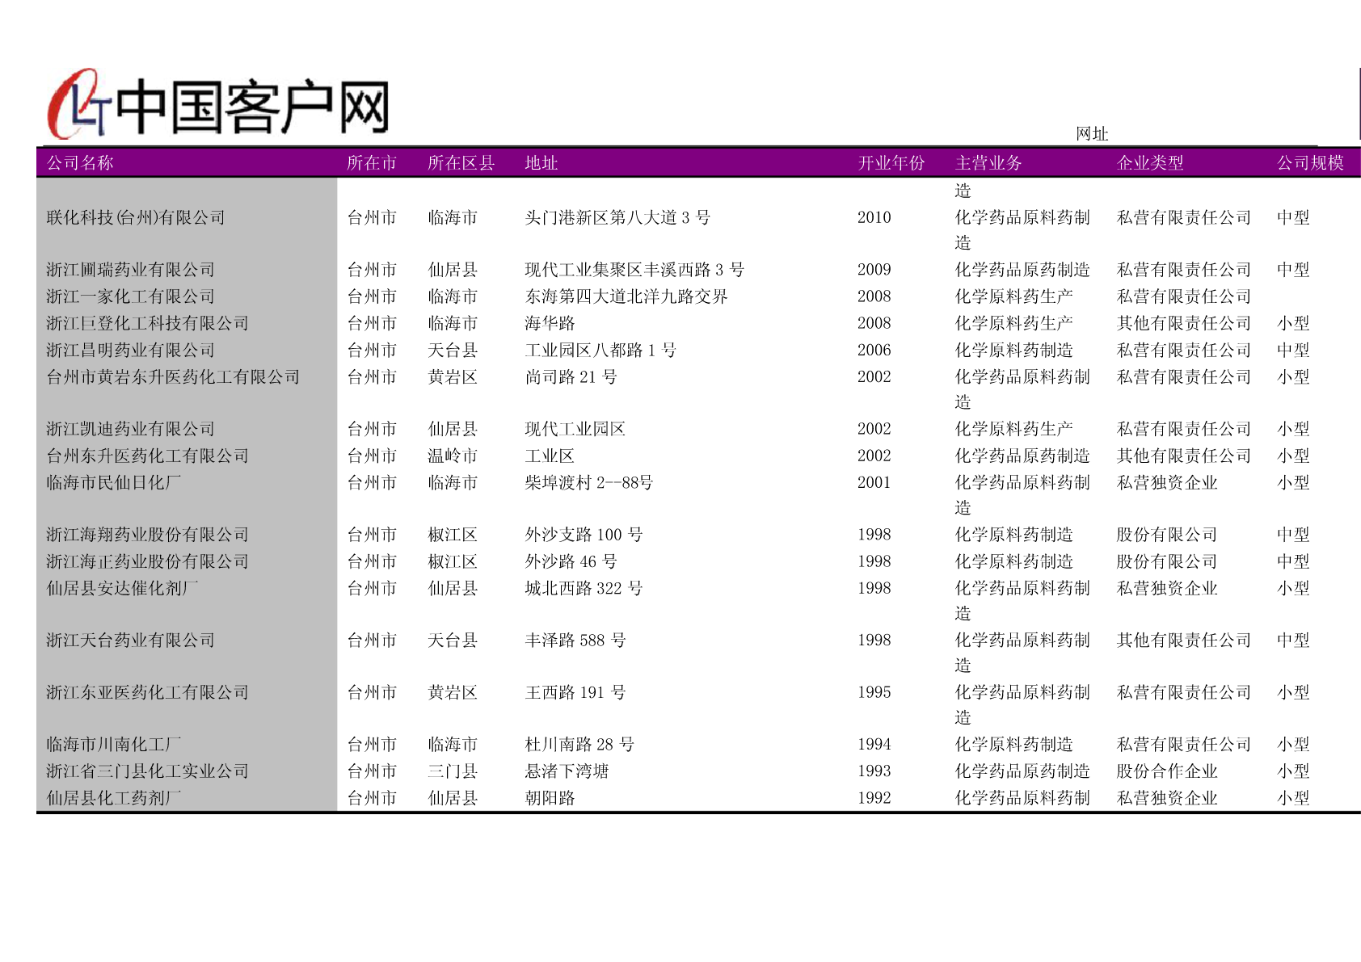Select company 浙江昌明药业有限公司

click(131, 351)
